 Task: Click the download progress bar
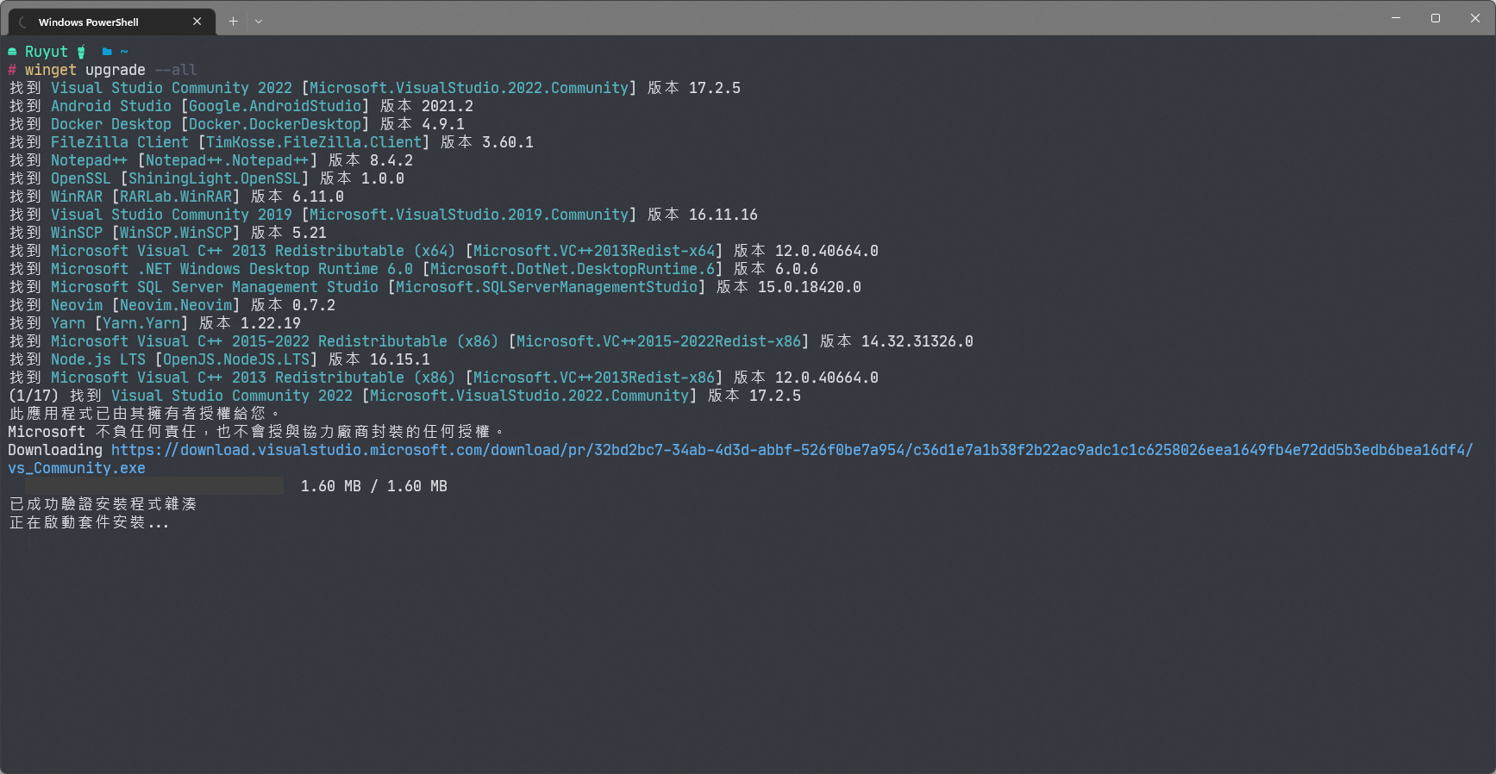pos(154,486)
